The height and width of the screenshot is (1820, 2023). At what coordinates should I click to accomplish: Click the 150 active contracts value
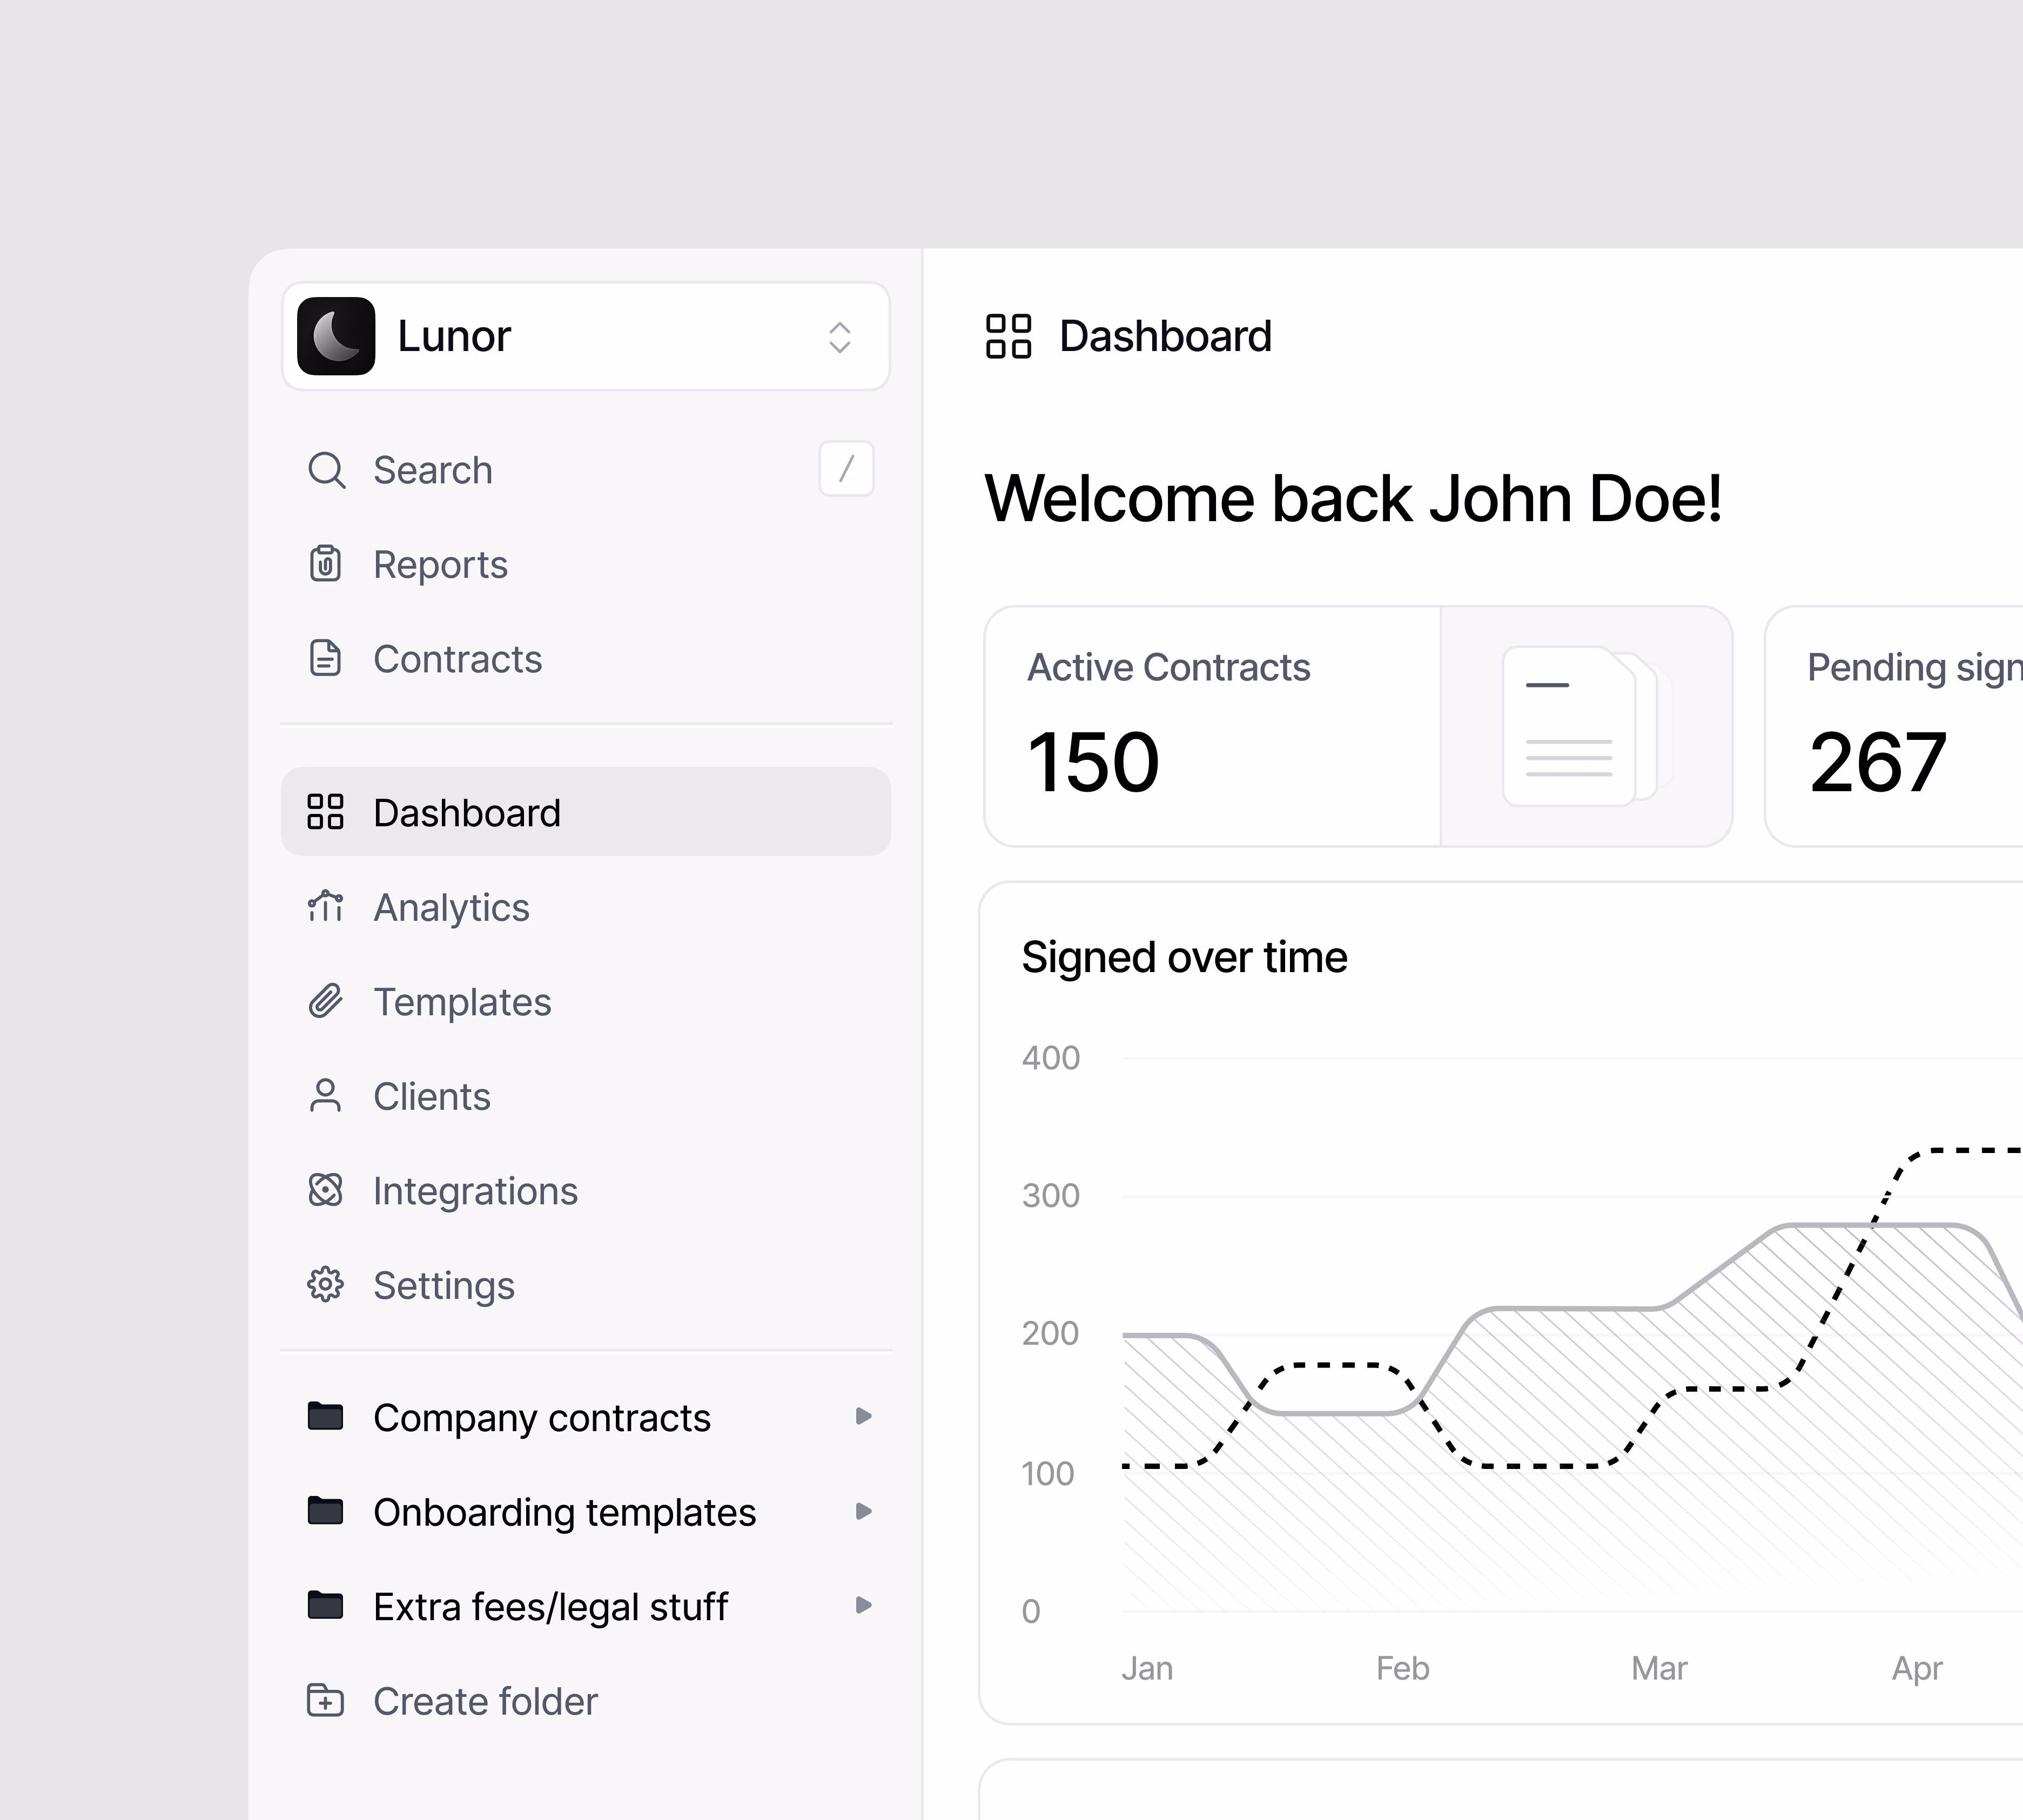pos(1094,763)
